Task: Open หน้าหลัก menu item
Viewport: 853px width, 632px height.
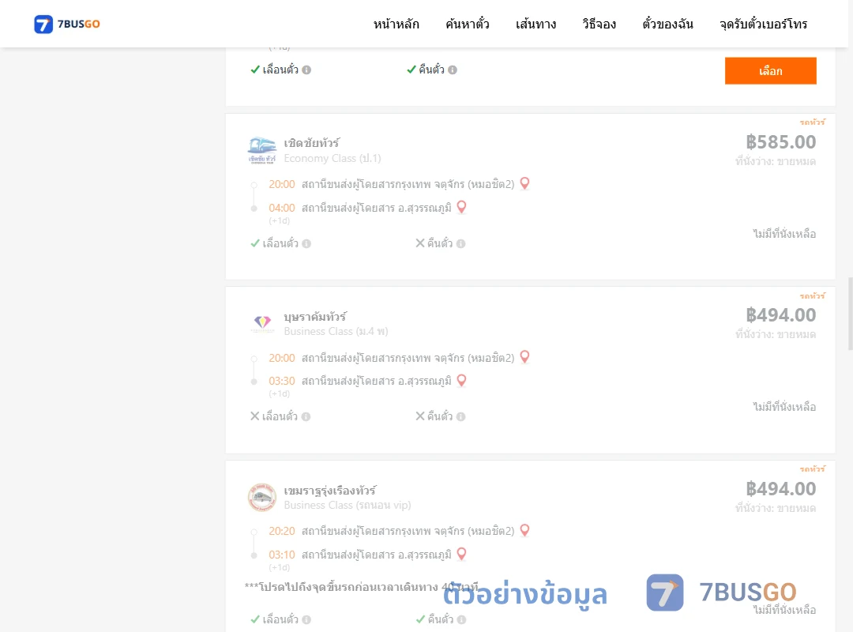Action: click(x=396, y=24)
